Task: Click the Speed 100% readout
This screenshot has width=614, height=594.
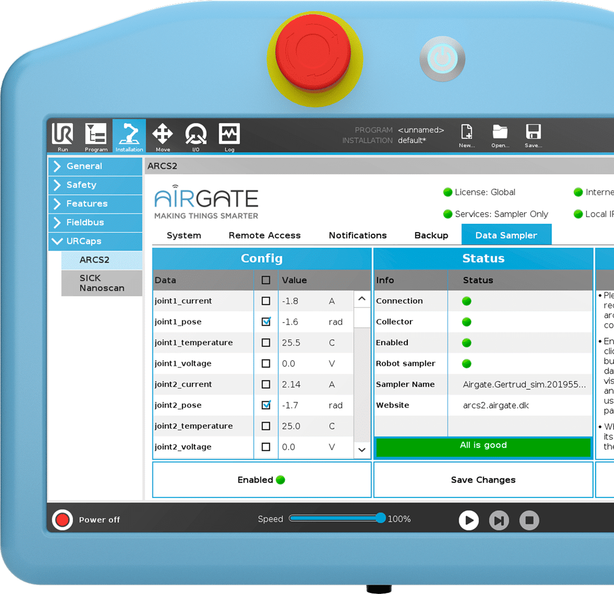Action: pyautogui.click(x=399, y=519)
